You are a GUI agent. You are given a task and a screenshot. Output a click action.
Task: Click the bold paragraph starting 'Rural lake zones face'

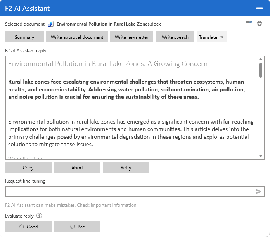(x=126, y=89)
